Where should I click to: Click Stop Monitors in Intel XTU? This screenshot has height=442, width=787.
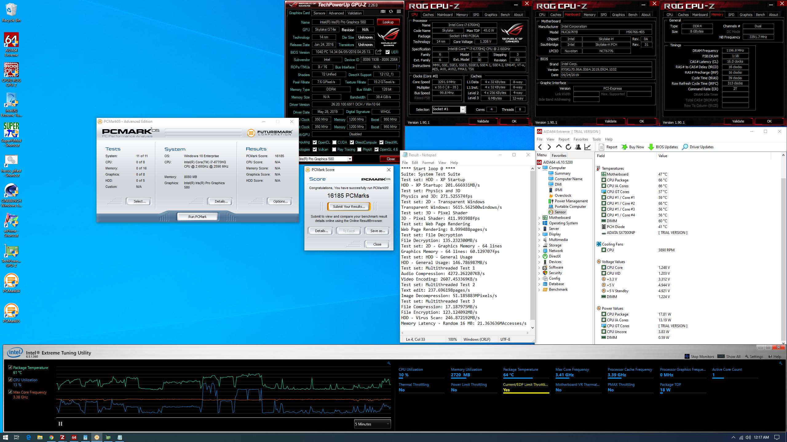tap(699, 356)
